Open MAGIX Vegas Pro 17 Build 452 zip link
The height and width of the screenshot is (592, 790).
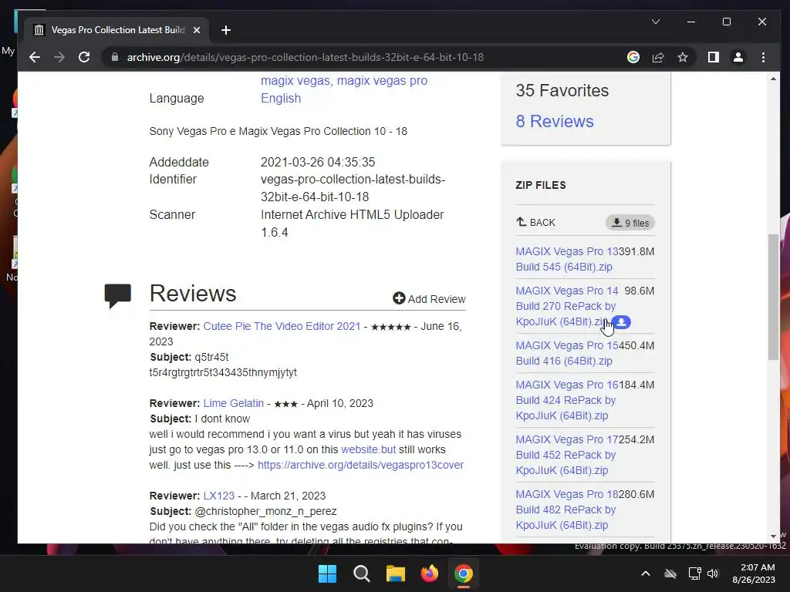(567, 455)
